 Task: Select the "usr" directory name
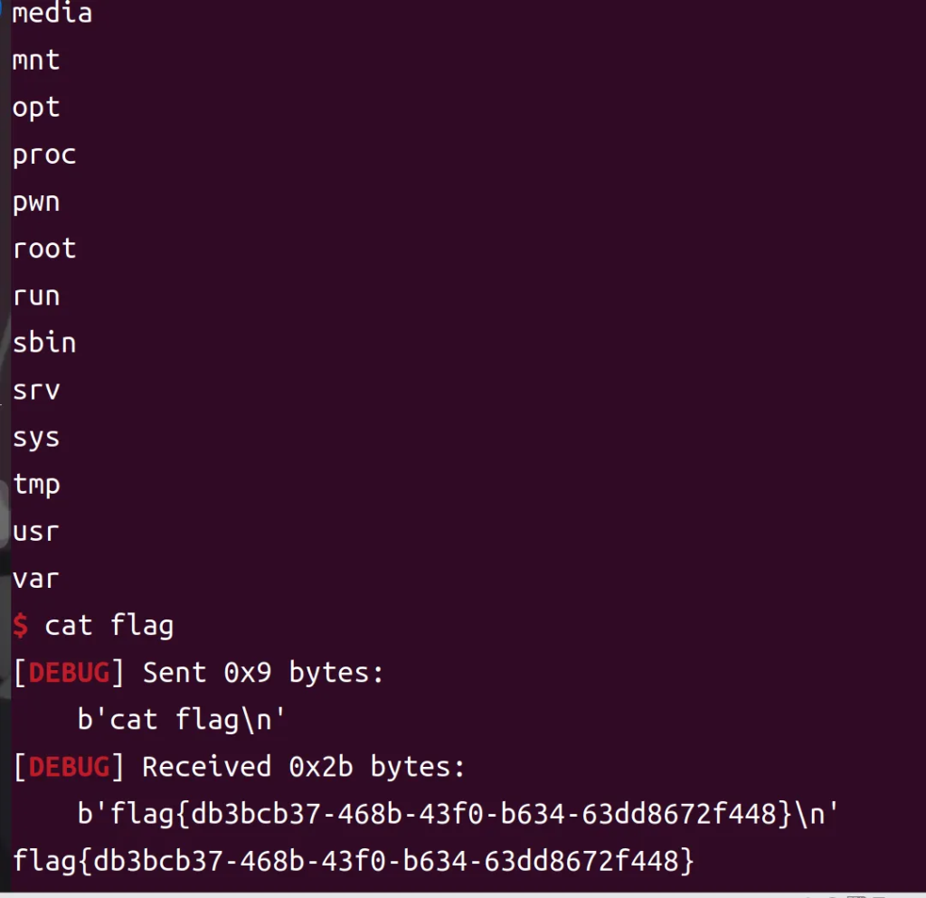point(36,531)
